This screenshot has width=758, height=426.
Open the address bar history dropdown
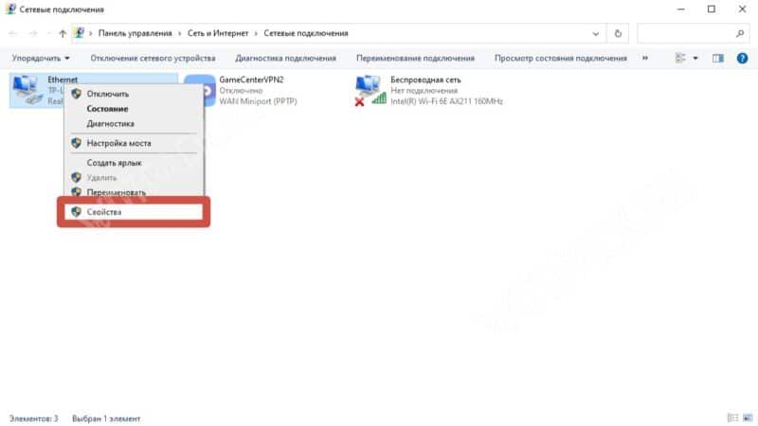[596, 33]
